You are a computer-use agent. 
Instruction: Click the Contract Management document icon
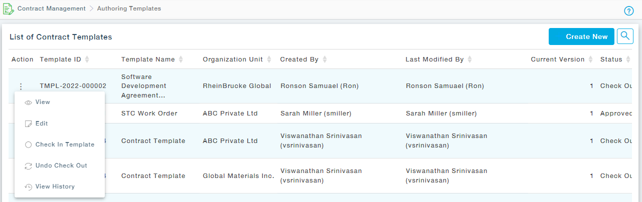coord(8,9)
